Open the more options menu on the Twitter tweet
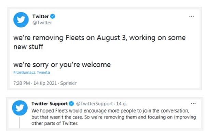The image size is (222, 137). [x=192, y=16]
